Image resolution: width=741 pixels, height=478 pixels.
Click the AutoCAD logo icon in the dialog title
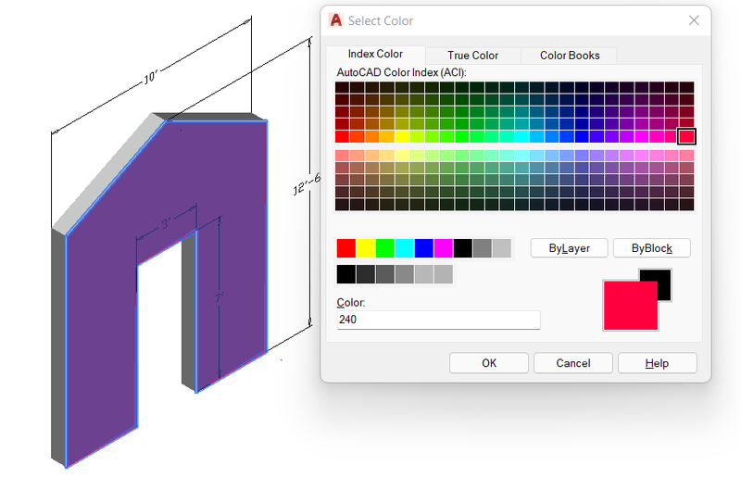(336, 20)
